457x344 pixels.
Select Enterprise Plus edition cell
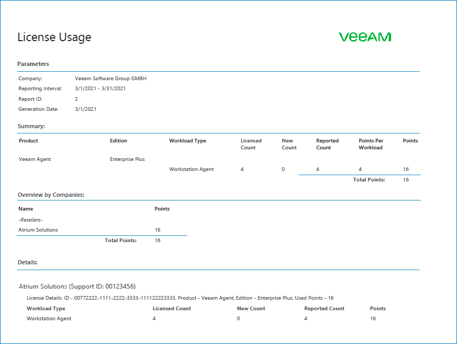tap(127, 159)
